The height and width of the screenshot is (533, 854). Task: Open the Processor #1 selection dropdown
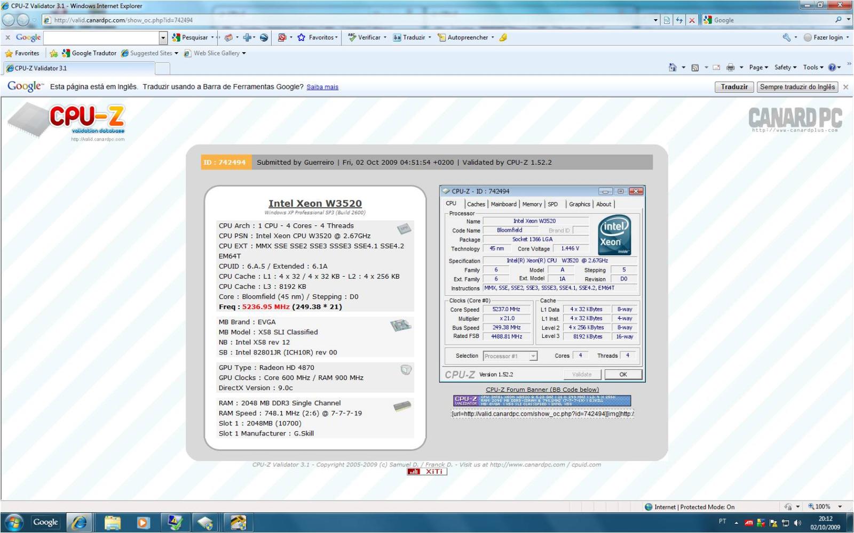(510, 356)
